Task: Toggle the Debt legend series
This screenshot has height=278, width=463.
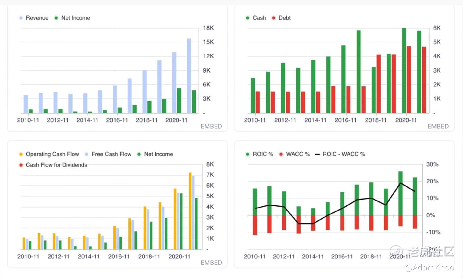Action: coord(281,18)
